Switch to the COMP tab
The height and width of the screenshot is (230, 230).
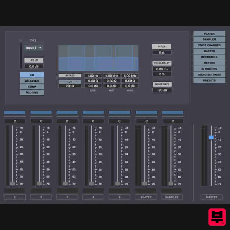coord(32,87)
